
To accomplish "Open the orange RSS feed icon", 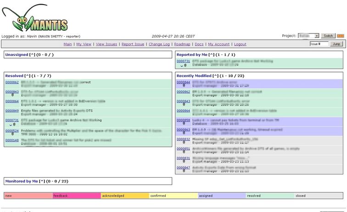I will coord(340,36).
